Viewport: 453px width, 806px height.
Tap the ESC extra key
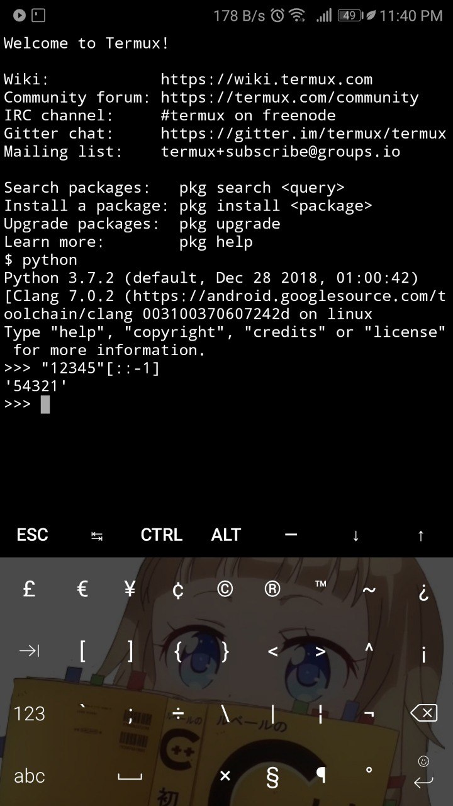pyautogui.click(x=32, y=535)
